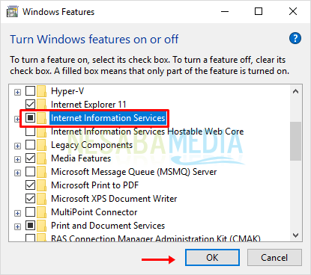Image resolution: width=311 pixels, height=275 pixels.
Task: Click the blue help question mark icon
Action: tap(295, 38)
